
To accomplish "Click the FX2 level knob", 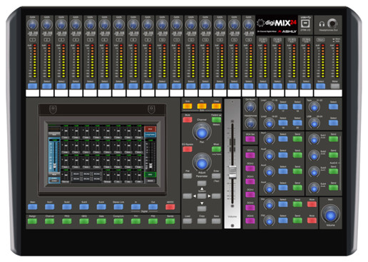I will (x=269, y=221).
